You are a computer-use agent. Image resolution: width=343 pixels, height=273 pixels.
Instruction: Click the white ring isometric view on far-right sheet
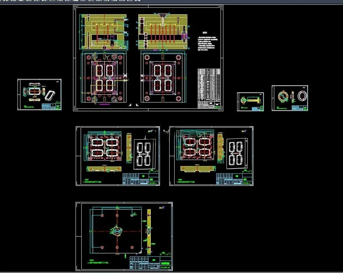pos(302,96)
